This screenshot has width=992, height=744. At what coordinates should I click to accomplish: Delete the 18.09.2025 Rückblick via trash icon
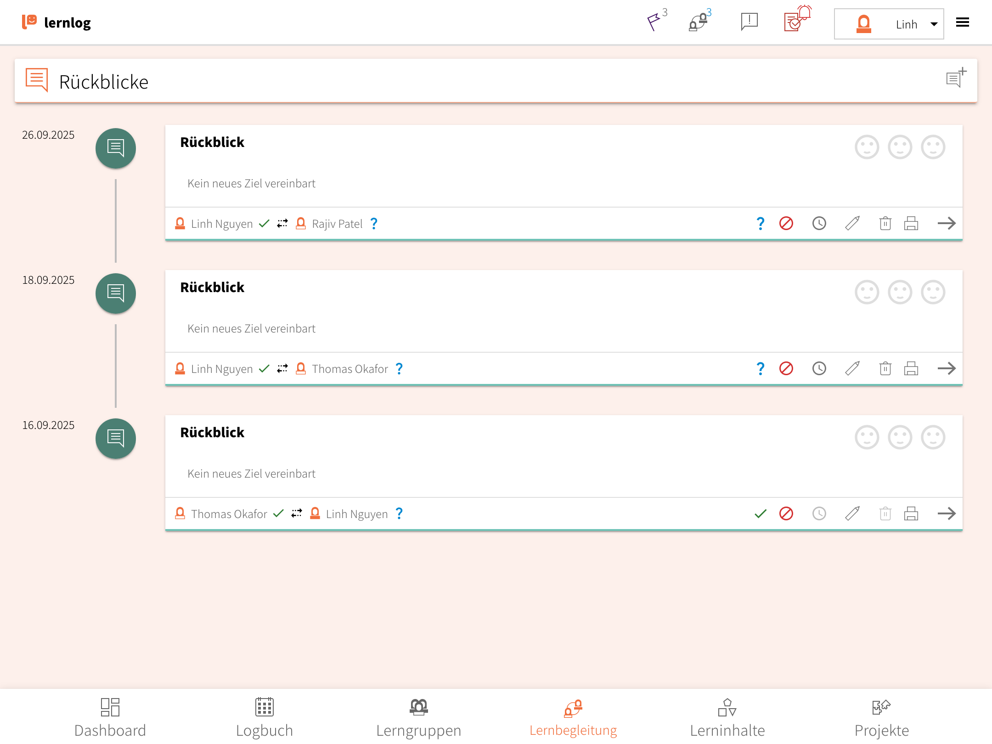[x=885, y=369]
